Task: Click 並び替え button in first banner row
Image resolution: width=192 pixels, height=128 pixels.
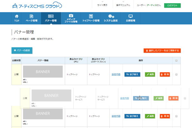Action: pos(132,74)
